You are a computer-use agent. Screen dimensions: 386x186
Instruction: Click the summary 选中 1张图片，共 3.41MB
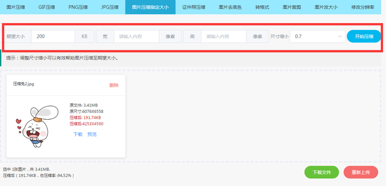point(27,170)
